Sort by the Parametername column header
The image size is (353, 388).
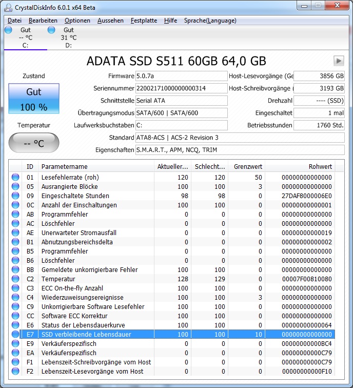click(96, 166)
